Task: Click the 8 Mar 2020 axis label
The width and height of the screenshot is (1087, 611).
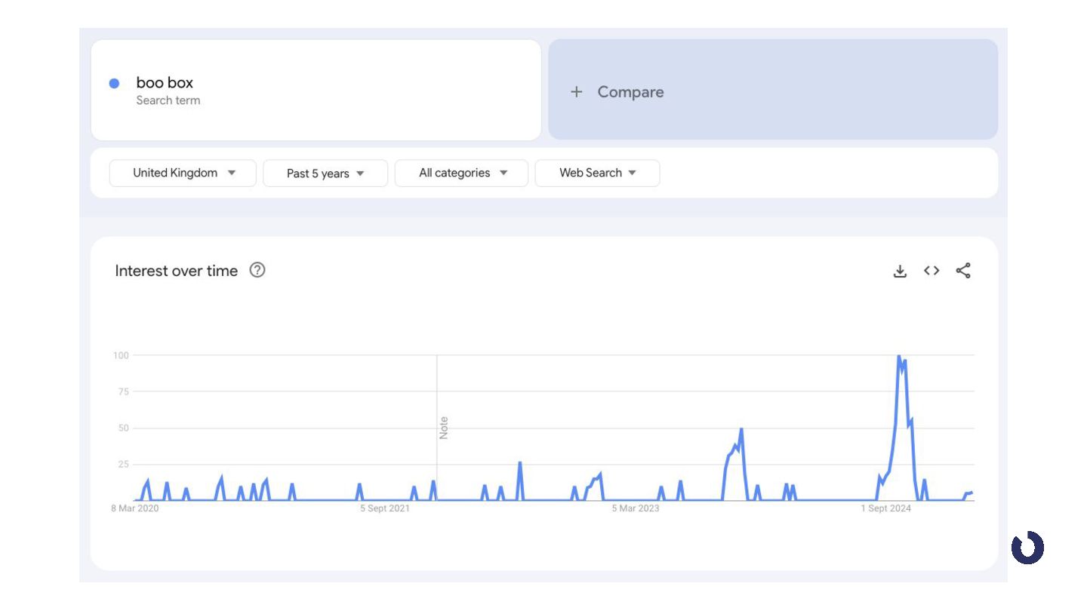Action: 135,508
